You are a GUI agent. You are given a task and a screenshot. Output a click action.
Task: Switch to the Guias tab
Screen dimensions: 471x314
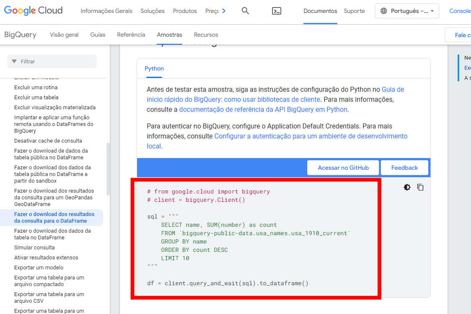click(x=98, y=35)
